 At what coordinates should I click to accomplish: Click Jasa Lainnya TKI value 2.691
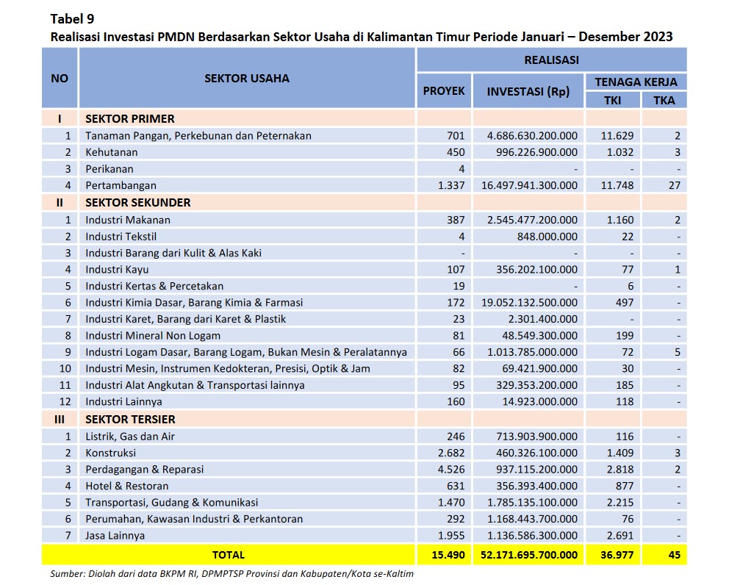tap(620, 535)
